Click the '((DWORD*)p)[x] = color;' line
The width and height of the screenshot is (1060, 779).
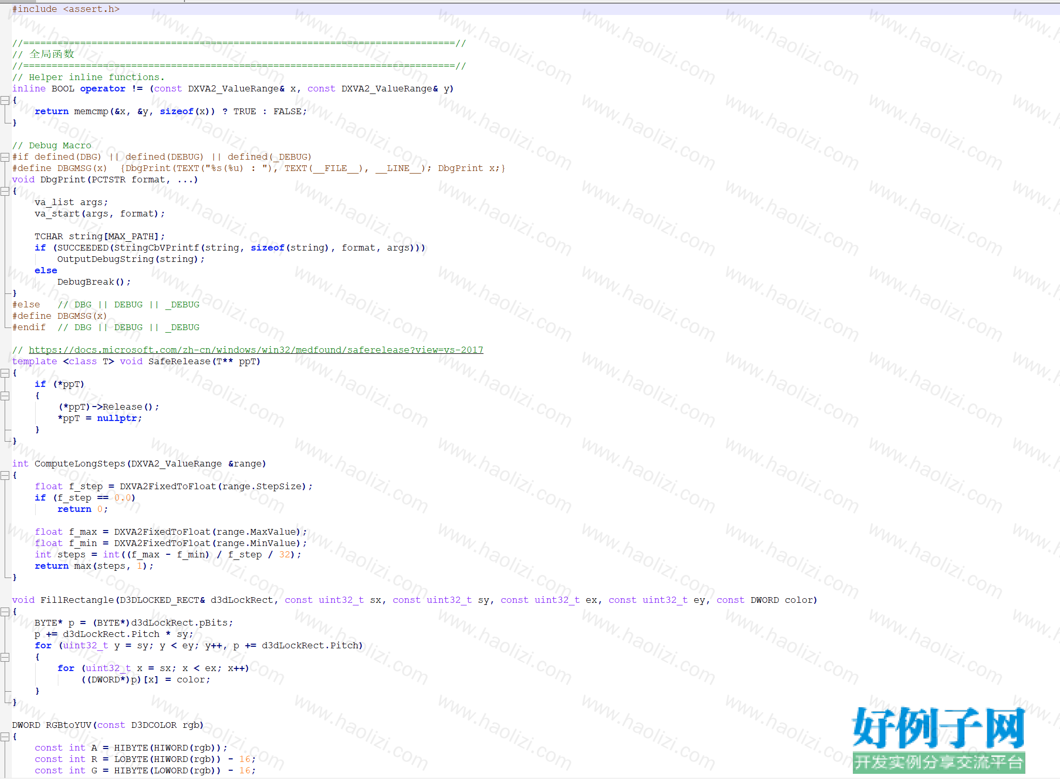[145, 680]
